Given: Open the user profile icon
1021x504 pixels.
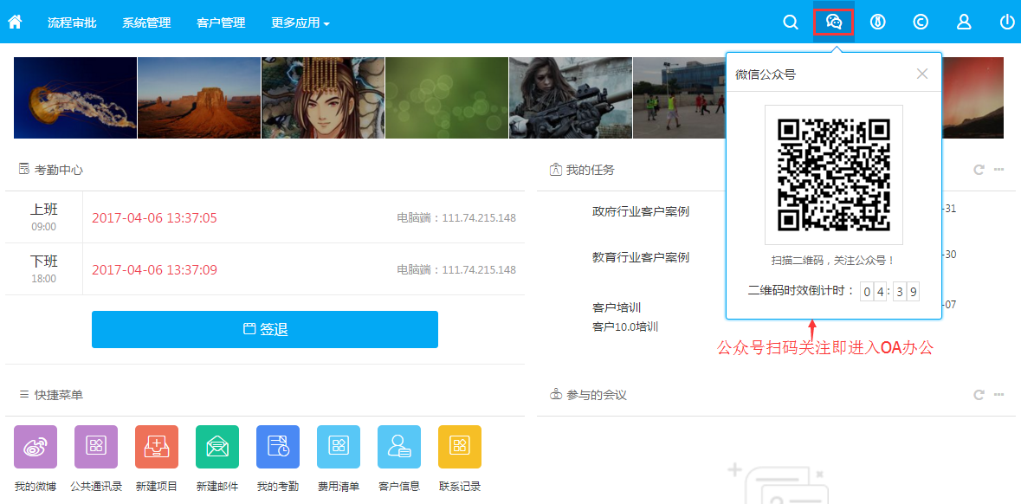Looking at the screenshot, I should (x=964, y=23).
